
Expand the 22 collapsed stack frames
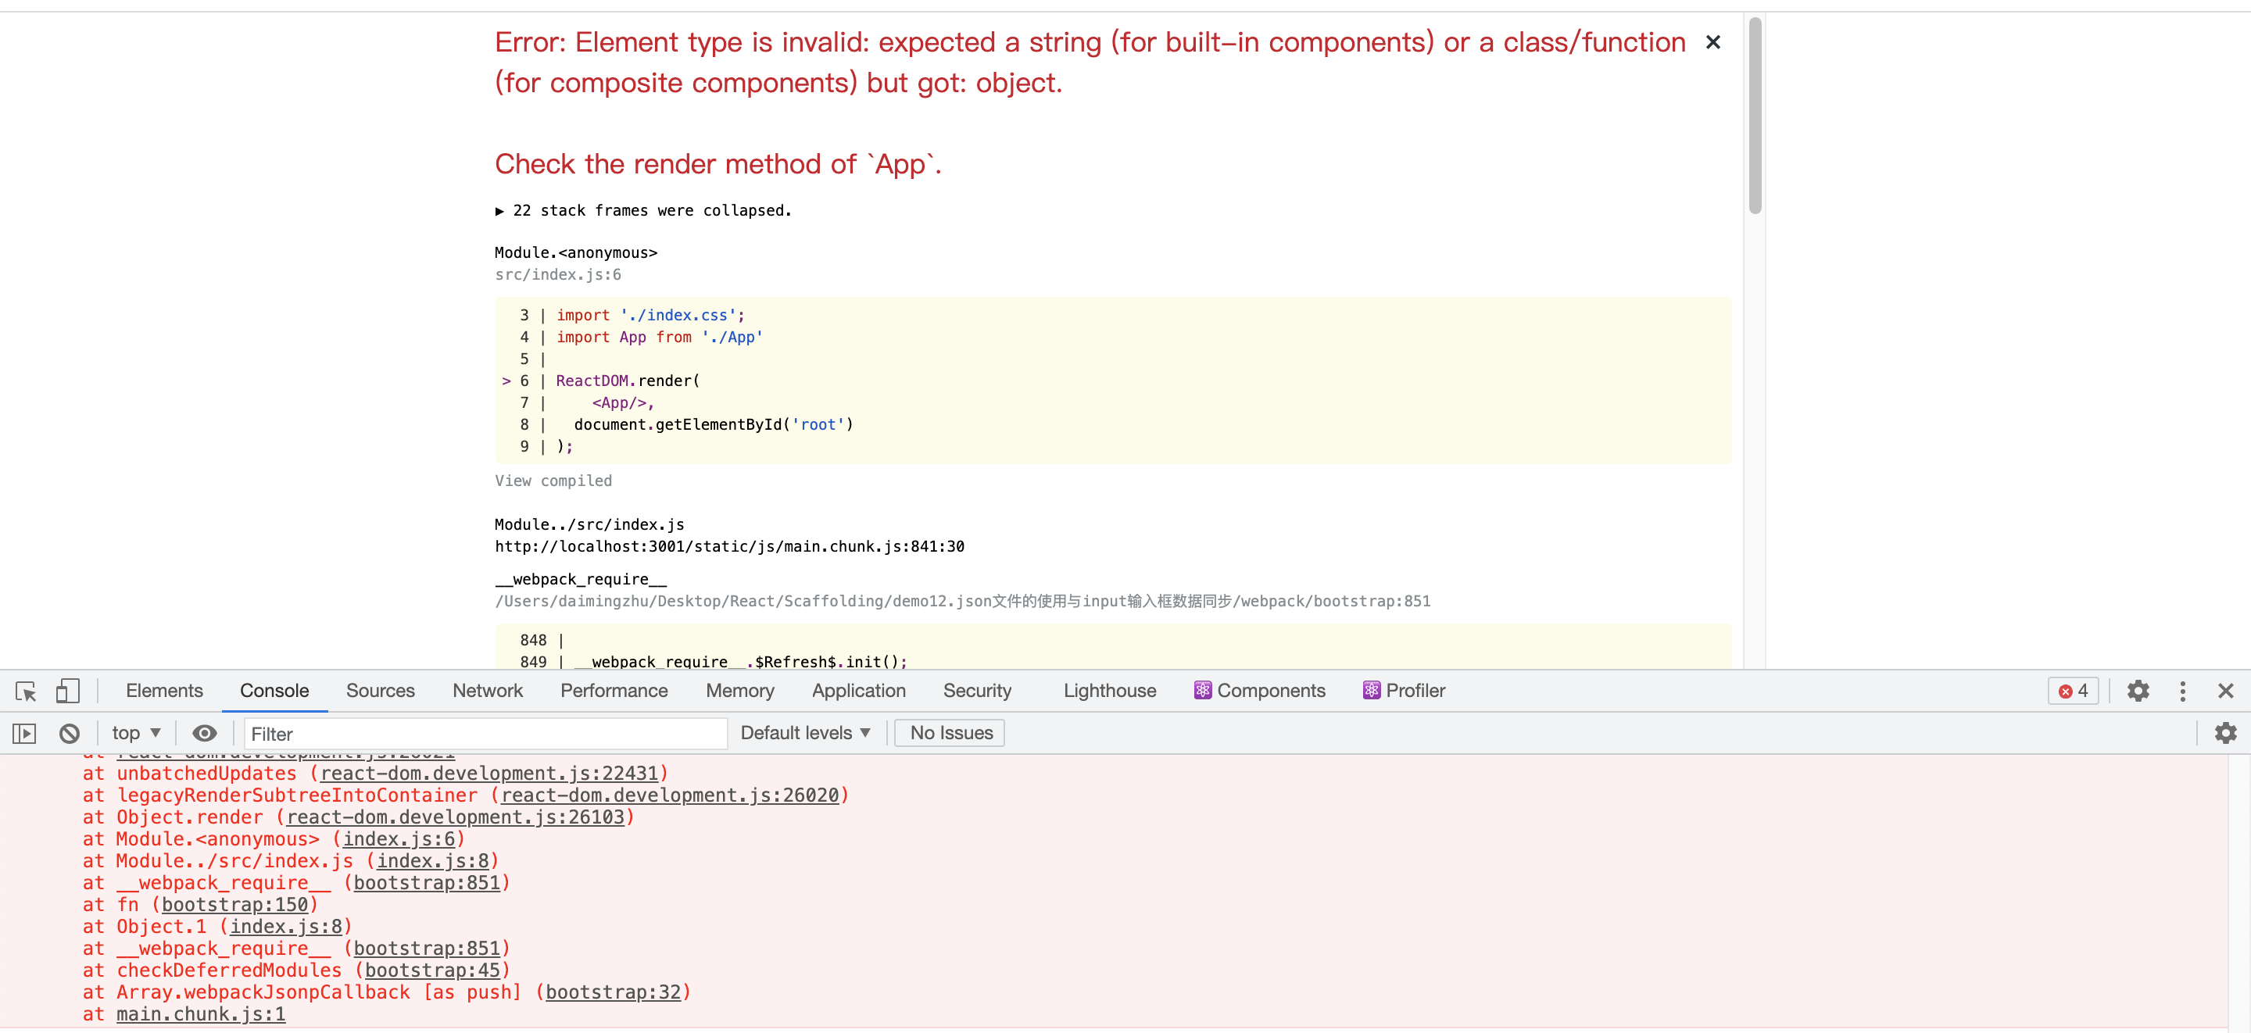pyautogui.click(x=643, y=211)
